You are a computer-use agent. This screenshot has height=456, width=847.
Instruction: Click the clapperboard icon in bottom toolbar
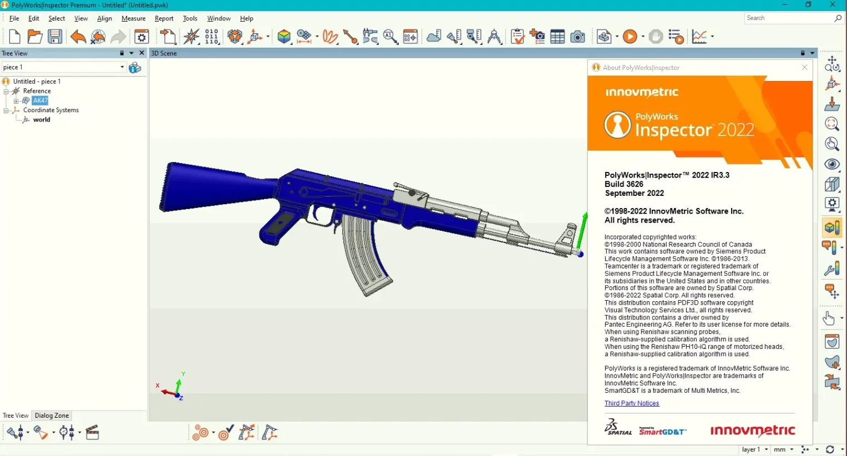coord(93,433)
